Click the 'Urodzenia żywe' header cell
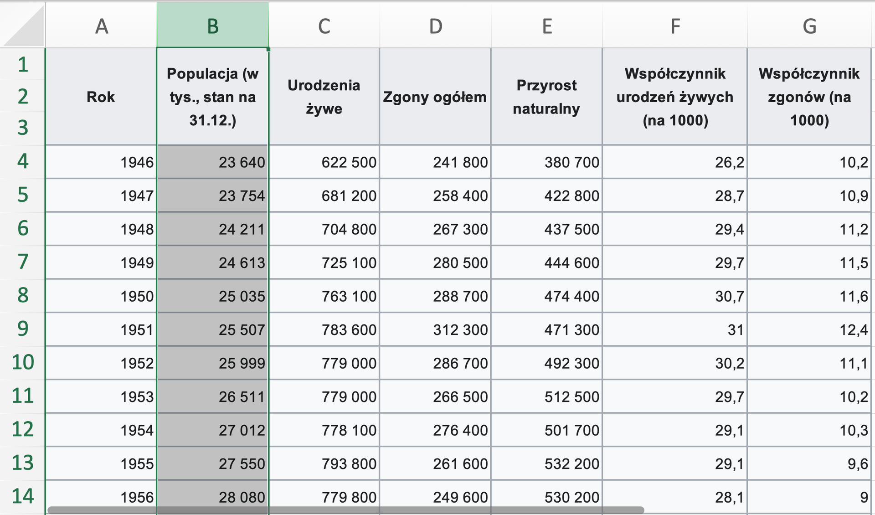Image resolution: width=875 pixels, height=515 pixels. [x=324, y=97]
